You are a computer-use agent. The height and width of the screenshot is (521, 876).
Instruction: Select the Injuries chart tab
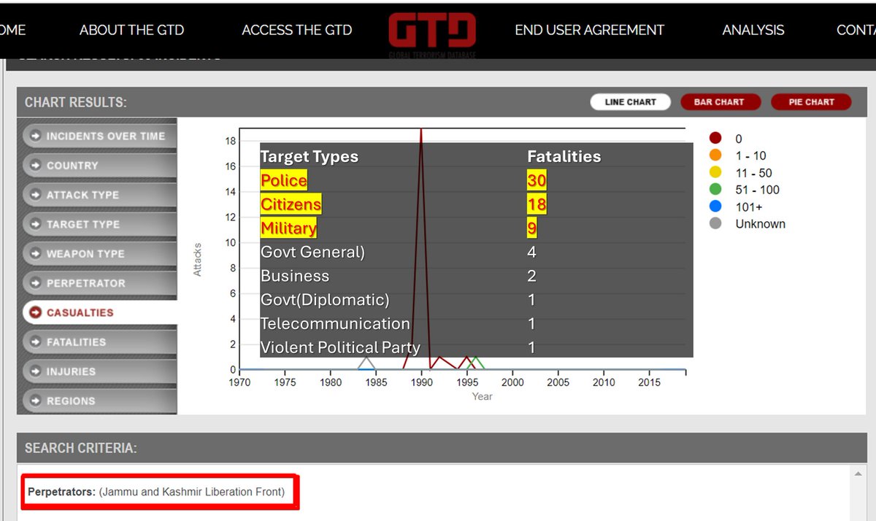coord(99,371)
